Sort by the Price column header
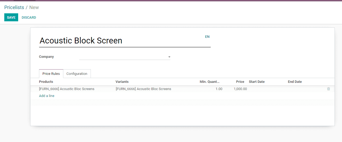Viewport: 342px width, 142px height. coord(240,82)
